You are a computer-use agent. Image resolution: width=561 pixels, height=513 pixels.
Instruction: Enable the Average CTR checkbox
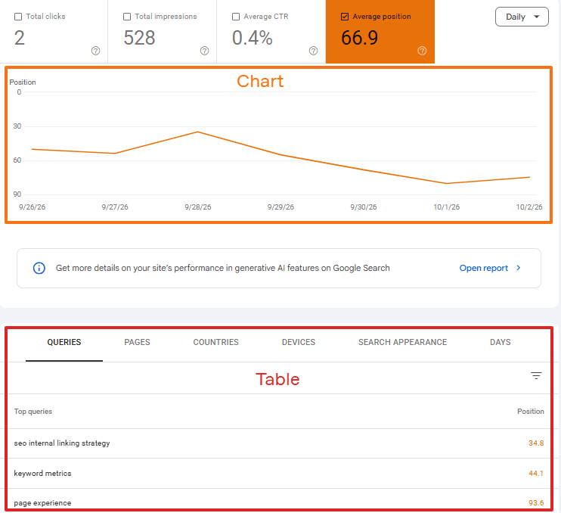pyautogui.click(x=236, y=17)
